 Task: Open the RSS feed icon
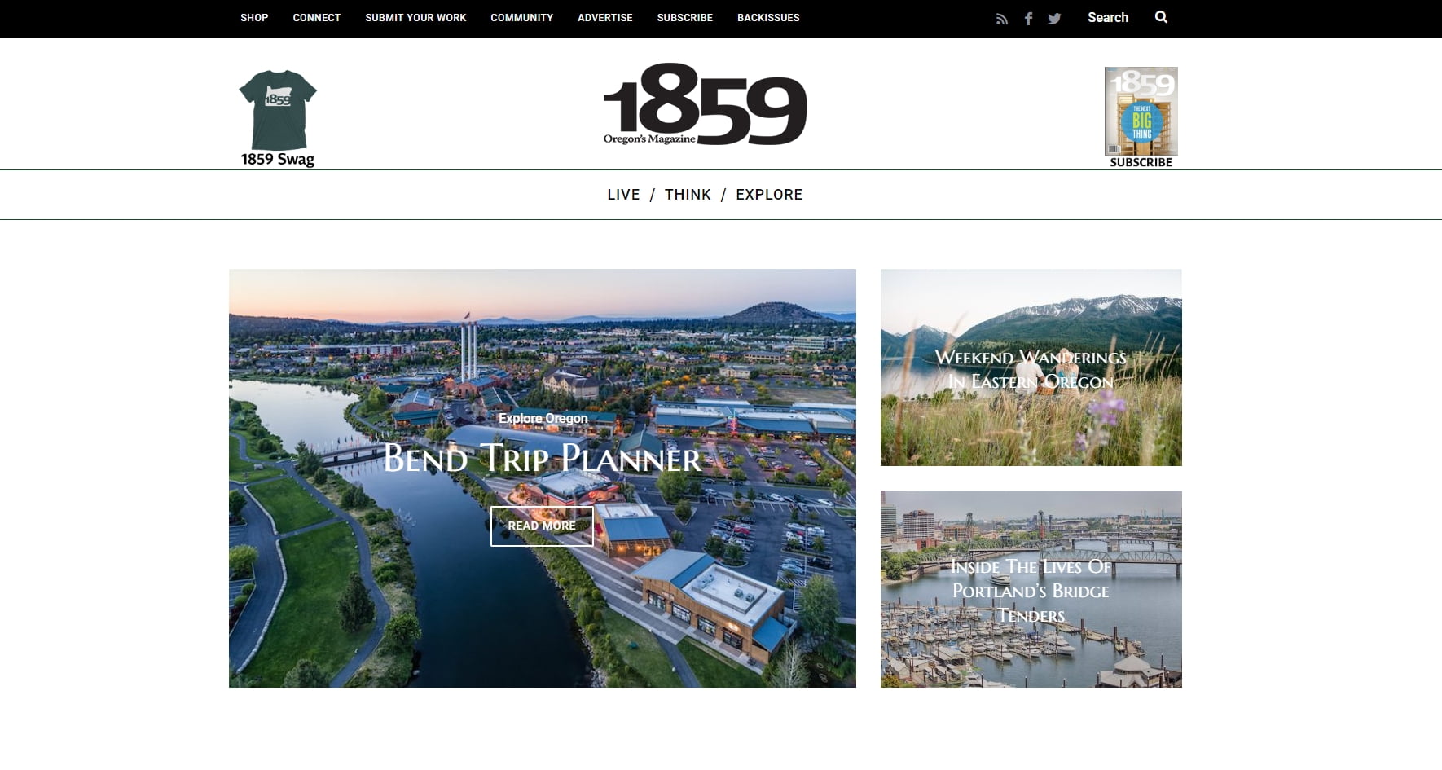[x=1002, y=19]
